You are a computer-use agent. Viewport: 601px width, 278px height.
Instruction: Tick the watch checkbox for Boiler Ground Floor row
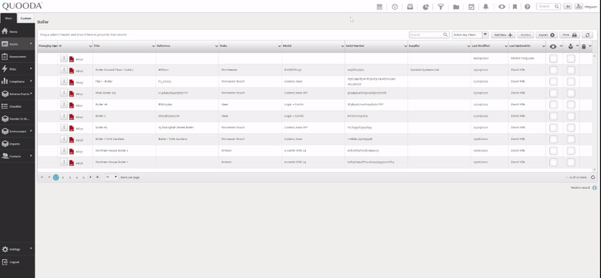(553, 70)
